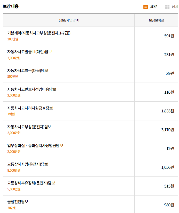Open 자동차사고변호사선임비용담보 coverage entry
The width and height of the screenshot is (179, 213).
click(31, 89)
